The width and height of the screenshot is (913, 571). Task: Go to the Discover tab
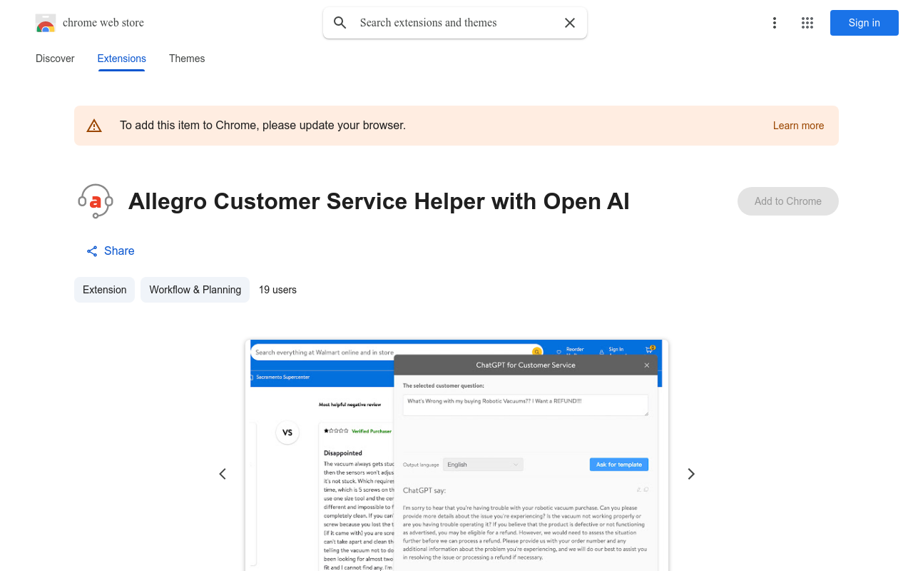(55, 59)
